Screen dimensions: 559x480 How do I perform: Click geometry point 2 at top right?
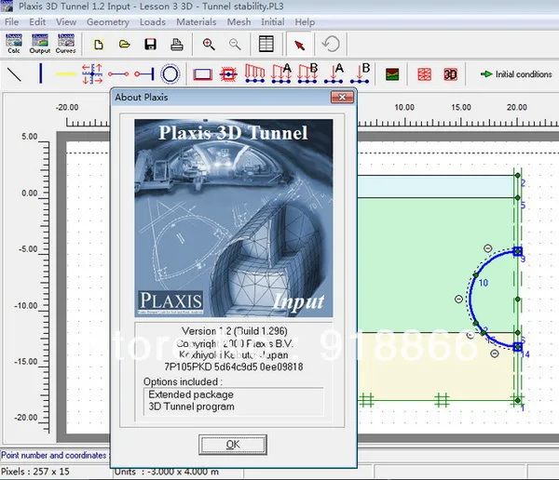click(x=518, y=176)
